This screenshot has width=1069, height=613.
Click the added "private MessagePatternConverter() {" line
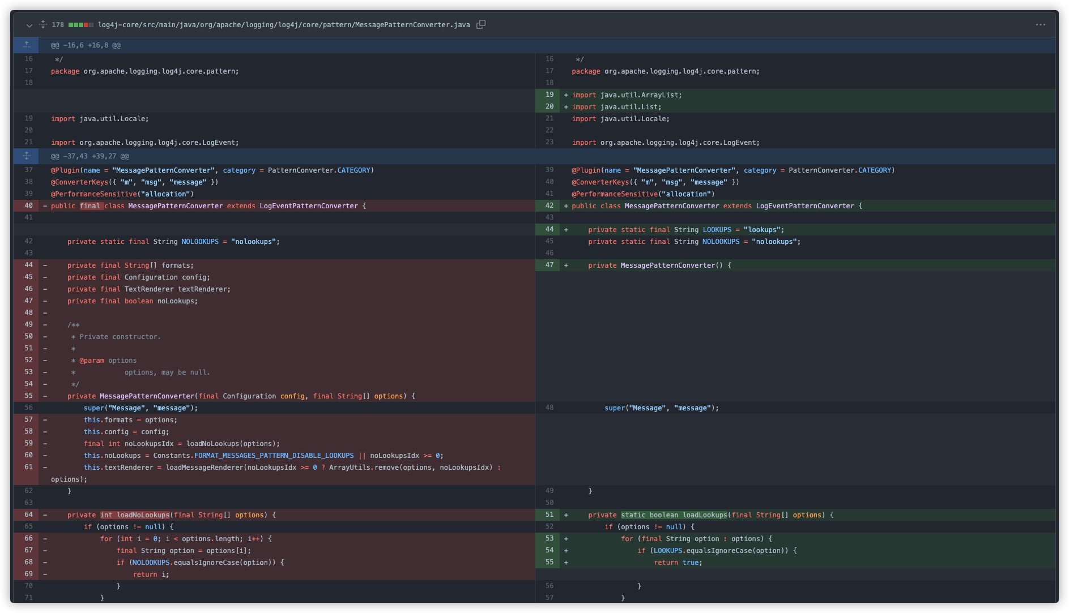pos(659,265)
